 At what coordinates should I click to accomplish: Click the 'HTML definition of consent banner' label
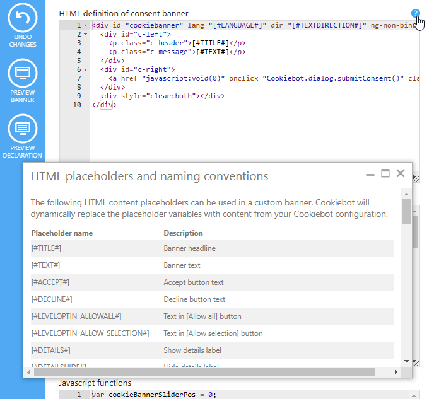coord(124,13)
